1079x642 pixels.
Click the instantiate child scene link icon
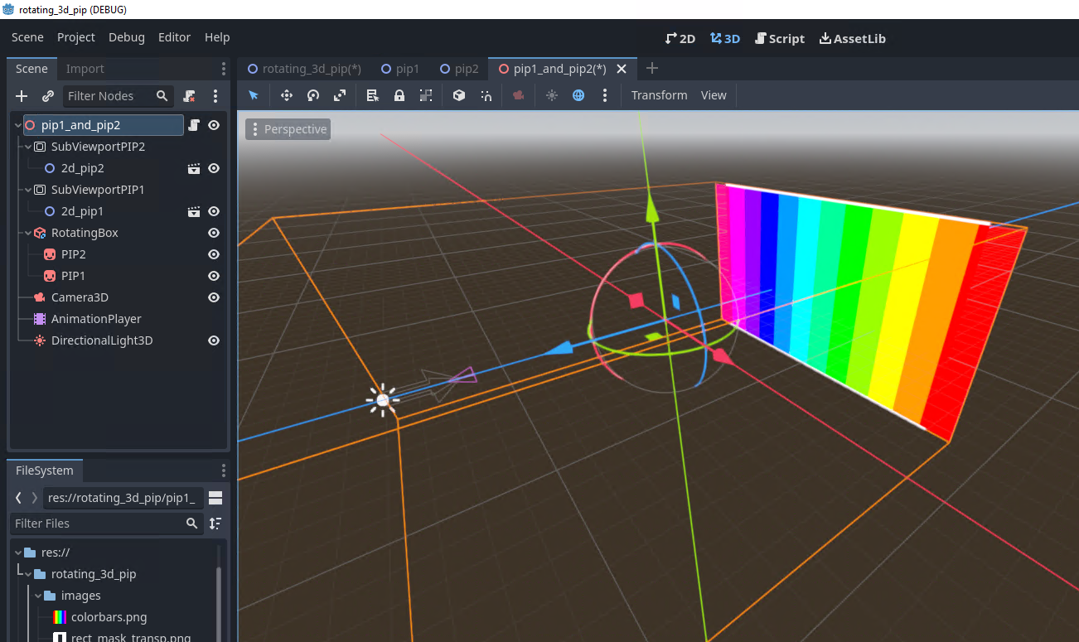(48, 96)
